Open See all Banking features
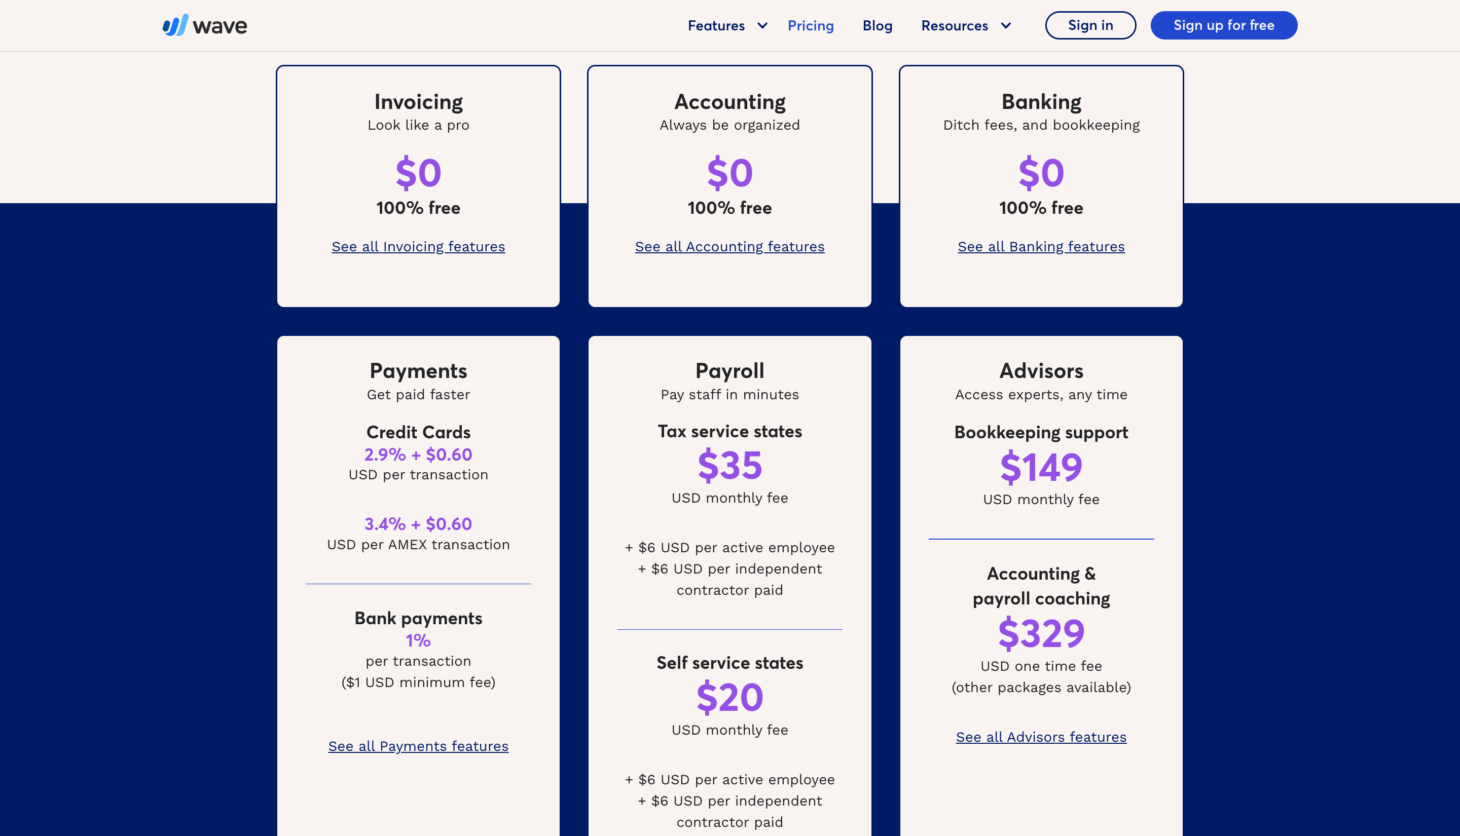 [1041, 246]
